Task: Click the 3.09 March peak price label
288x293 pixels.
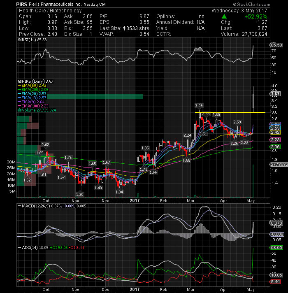Action: [x=199, y=106]
